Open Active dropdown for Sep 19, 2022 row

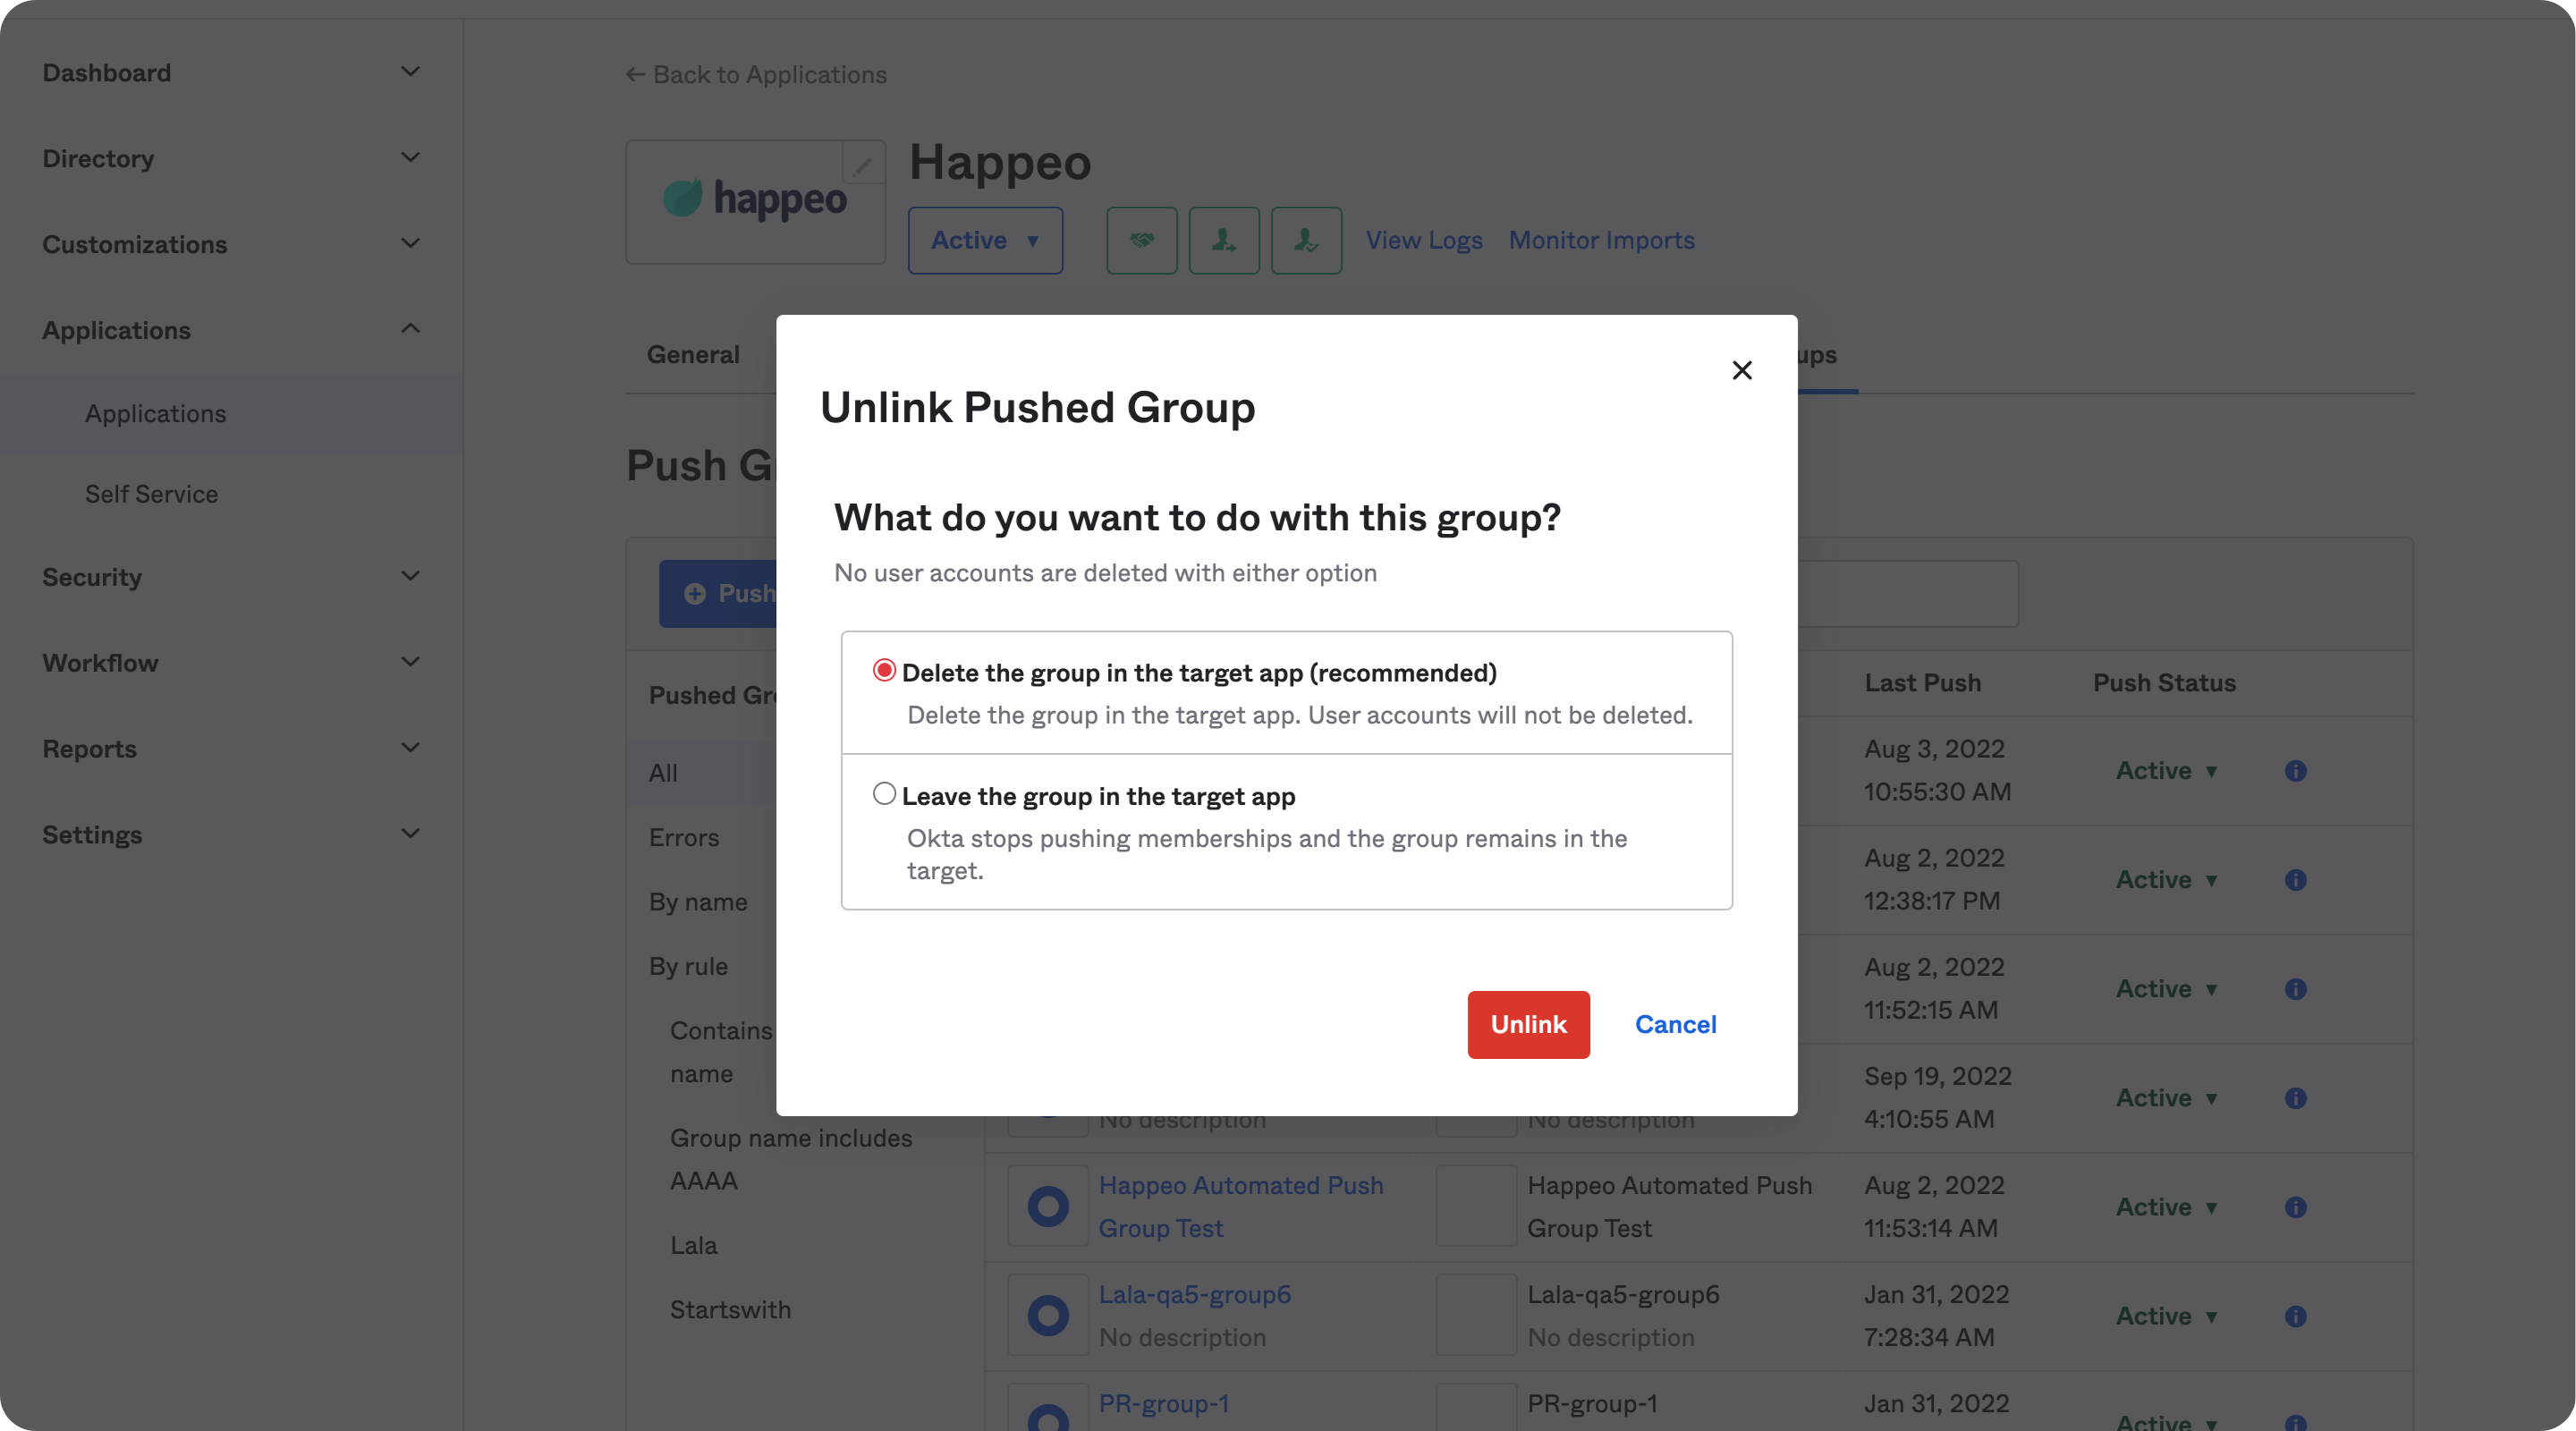[2167, 1098]
